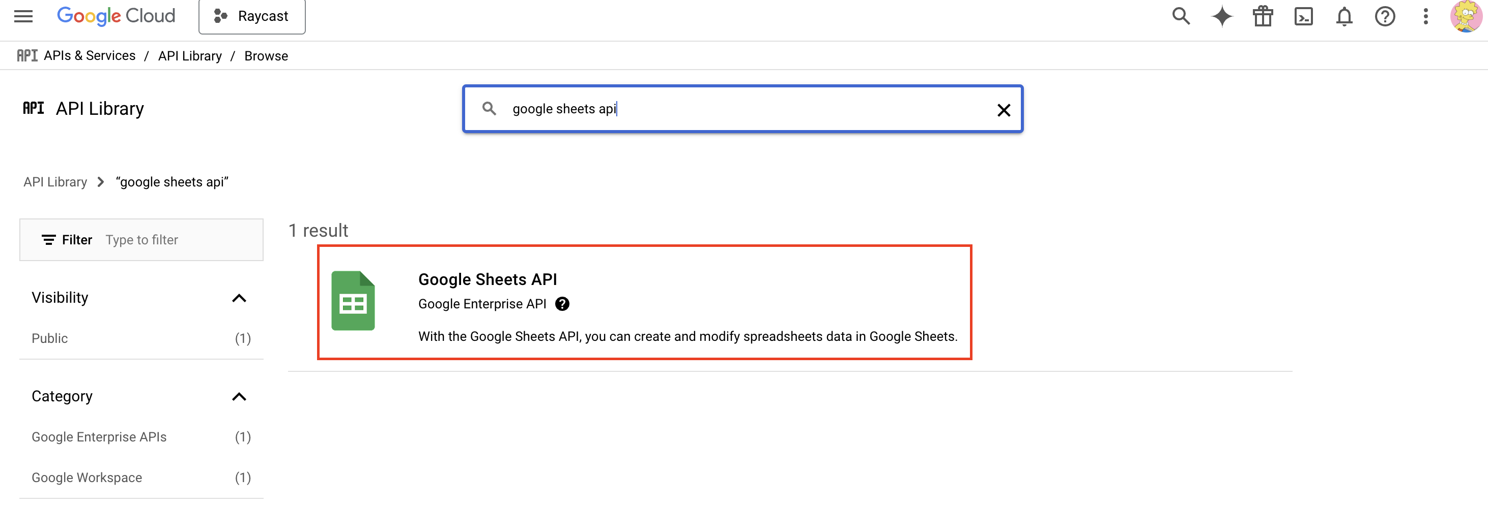
Task: Click the 1 result count text
Action: click(x=318, y=230)
